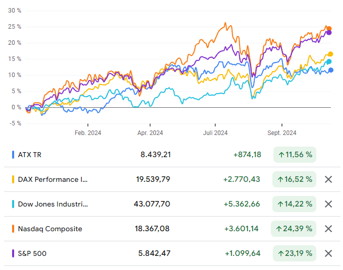Remove S&P 500 comparison with X
This screenshot has width=343, height=270.
(x=328, y=253)
